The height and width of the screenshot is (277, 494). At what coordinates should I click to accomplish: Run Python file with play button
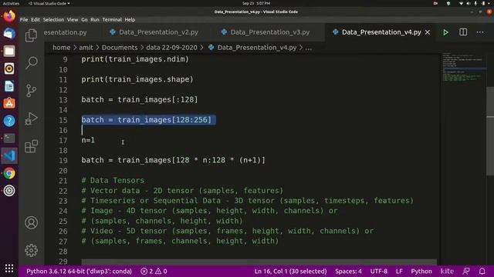click(x=445, y=32)
